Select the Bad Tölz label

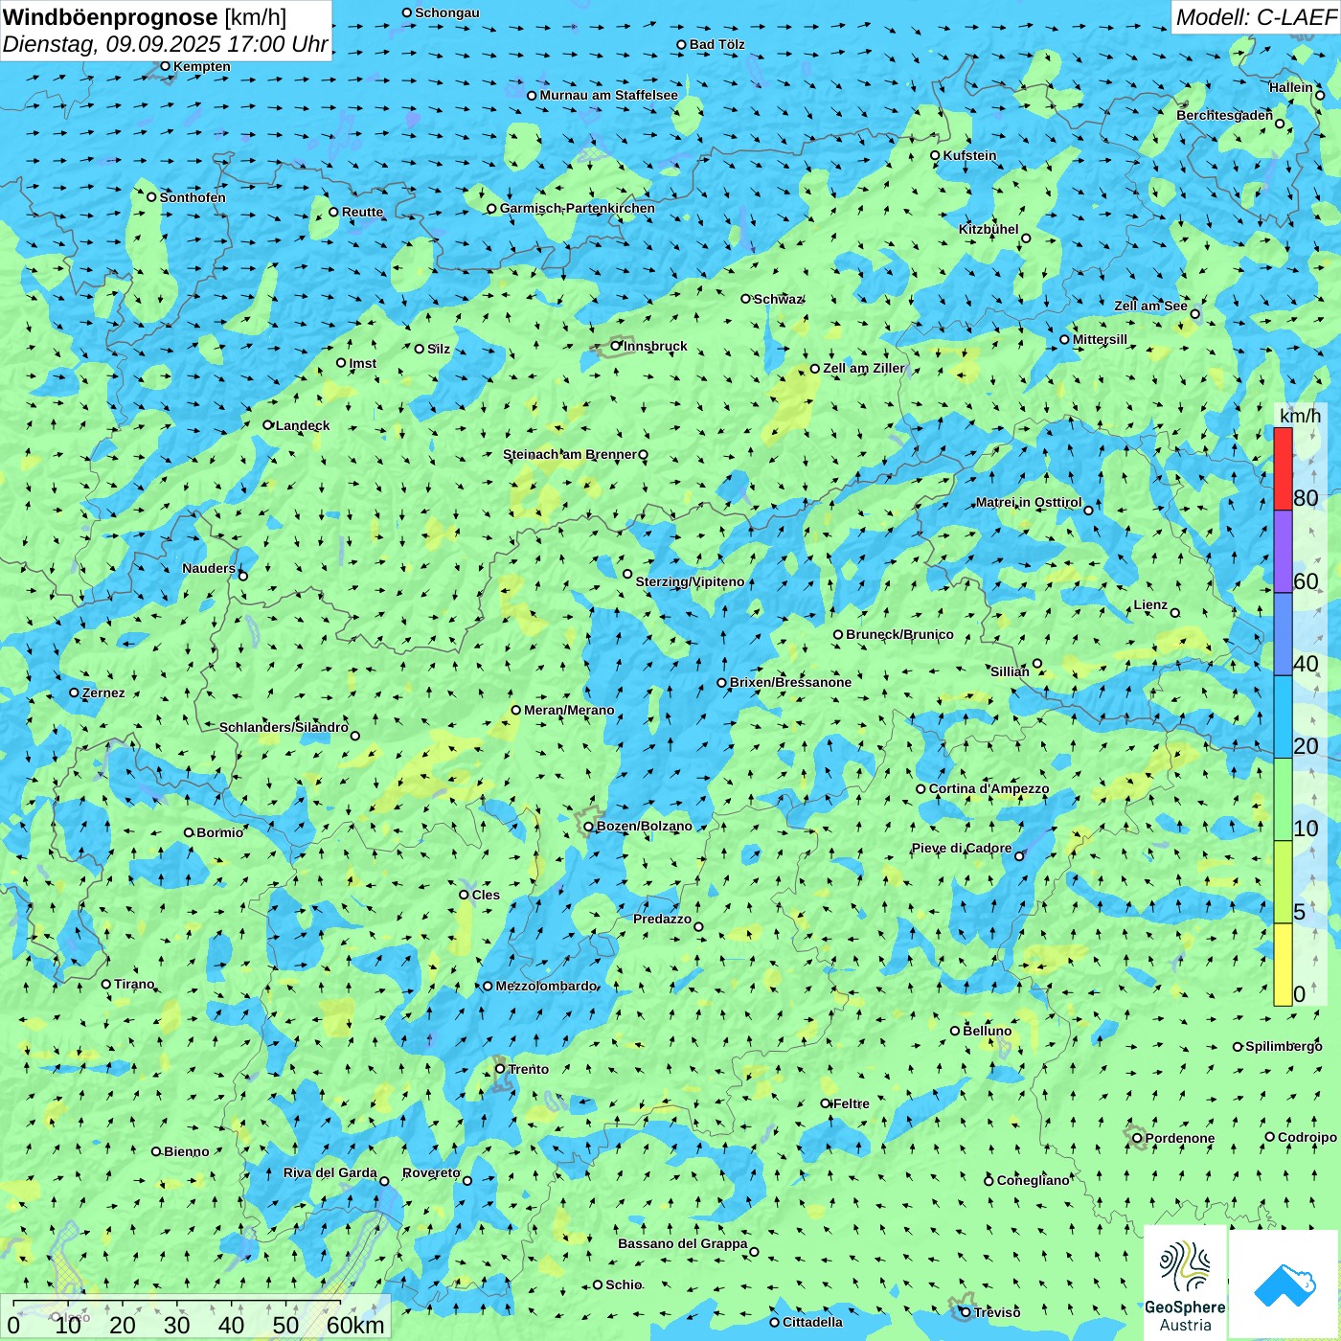(717, 44)
